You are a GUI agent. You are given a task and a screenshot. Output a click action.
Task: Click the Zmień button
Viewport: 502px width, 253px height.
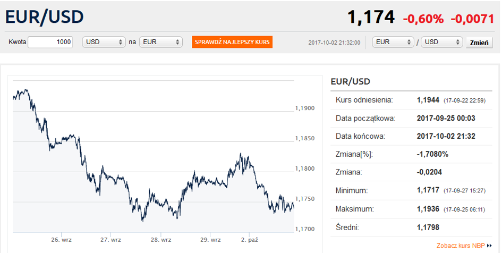(479, 43)
